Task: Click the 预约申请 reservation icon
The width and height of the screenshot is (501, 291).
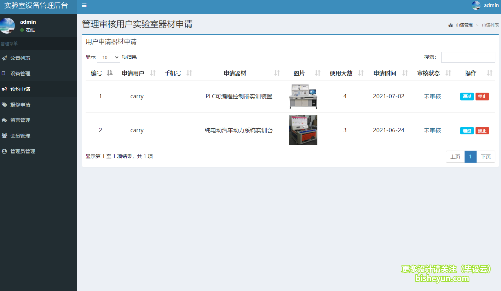Action: point(4,89)
